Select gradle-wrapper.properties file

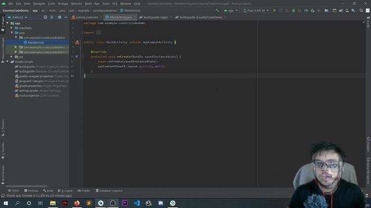pos(36,76)
